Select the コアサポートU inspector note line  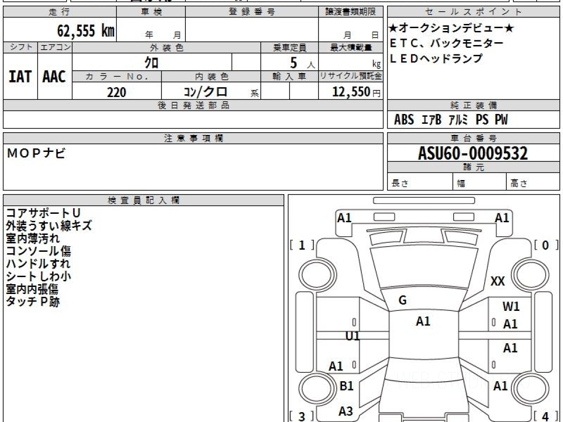click(x=43, y=212)
